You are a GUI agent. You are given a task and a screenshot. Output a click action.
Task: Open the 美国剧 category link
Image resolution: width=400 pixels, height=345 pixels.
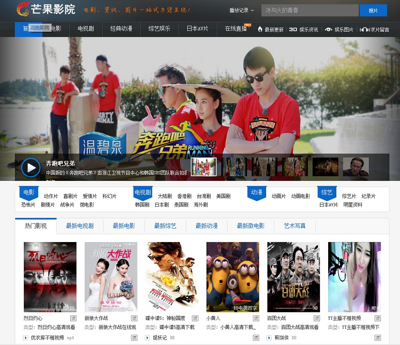(223, 196)
